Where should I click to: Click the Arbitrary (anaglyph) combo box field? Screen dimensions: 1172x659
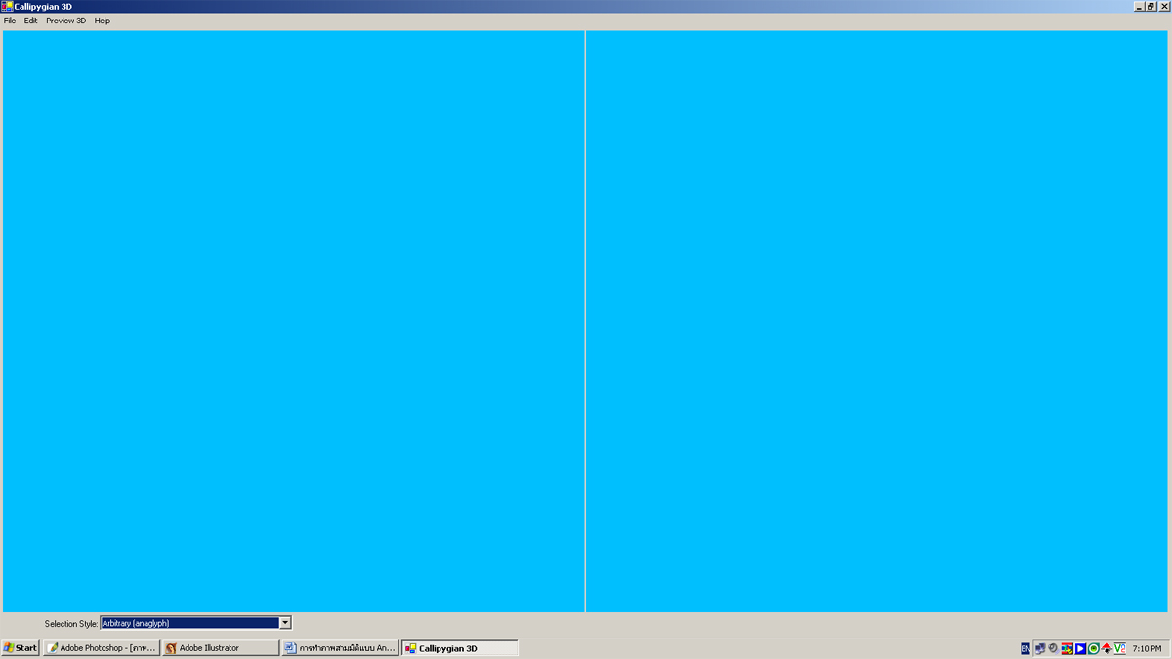(188, 623)
